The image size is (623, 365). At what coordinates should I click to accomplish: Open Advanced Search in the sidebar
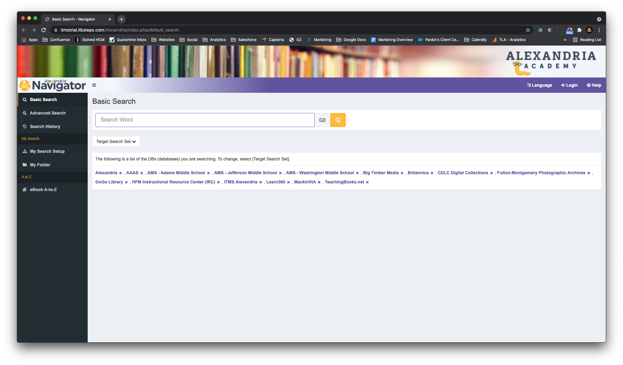tap(52, 113)
